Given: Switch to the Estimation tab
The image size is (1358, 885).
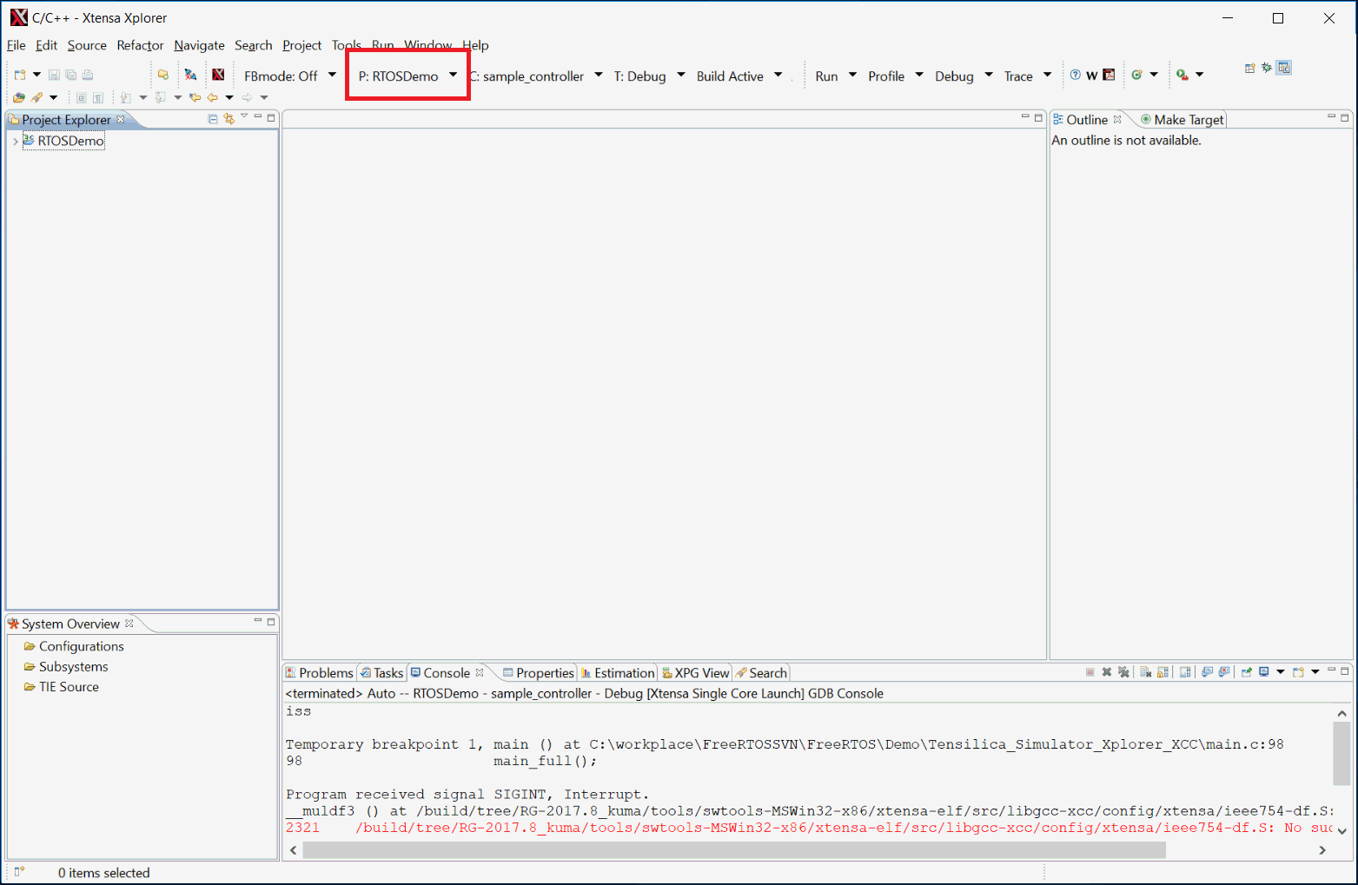Looking at the screenshot, I should click(617, 672).
